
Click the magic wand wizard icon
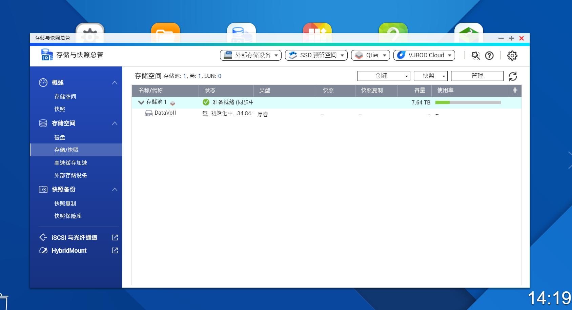click(x=475, y=55)
